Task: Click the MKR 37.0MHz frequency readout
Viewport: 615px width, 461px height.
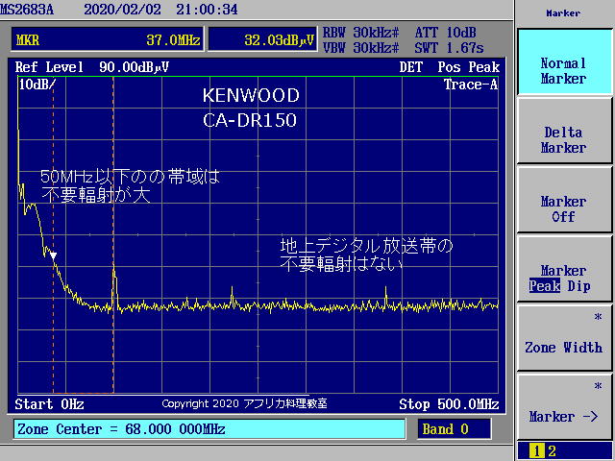Action: tap(108, 39)
